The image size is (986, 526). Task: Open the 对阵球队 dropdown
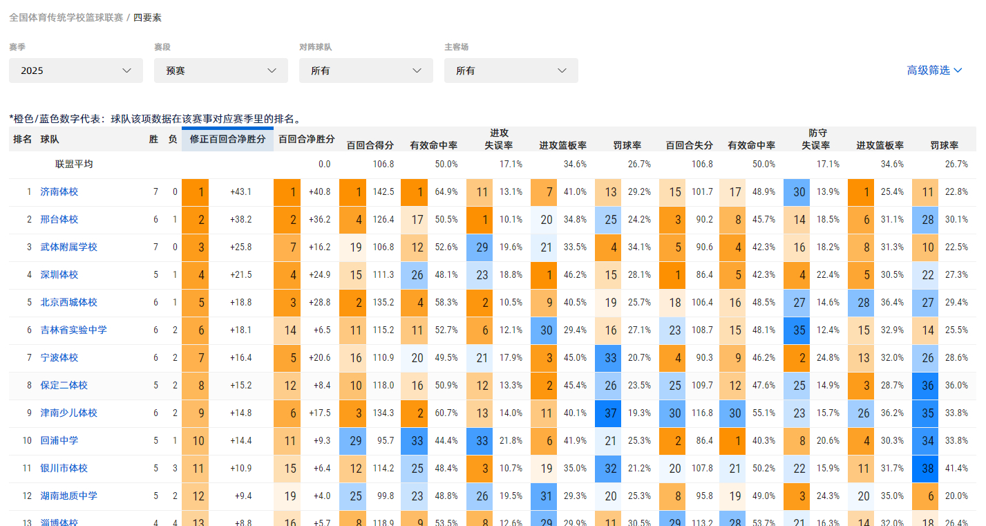coord(366,71)
